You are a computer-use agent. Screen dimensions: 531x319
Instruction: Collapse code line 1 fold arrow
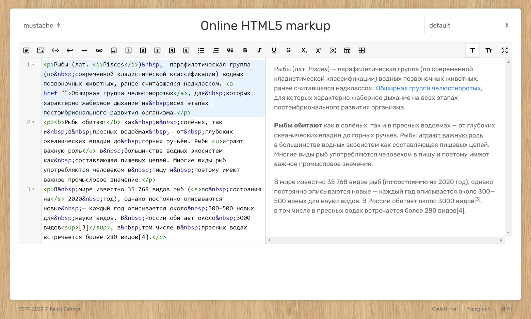coord(33,65)
